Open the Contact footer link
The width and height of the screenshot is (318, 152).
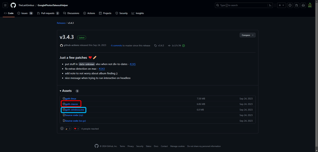click(164, 146)
